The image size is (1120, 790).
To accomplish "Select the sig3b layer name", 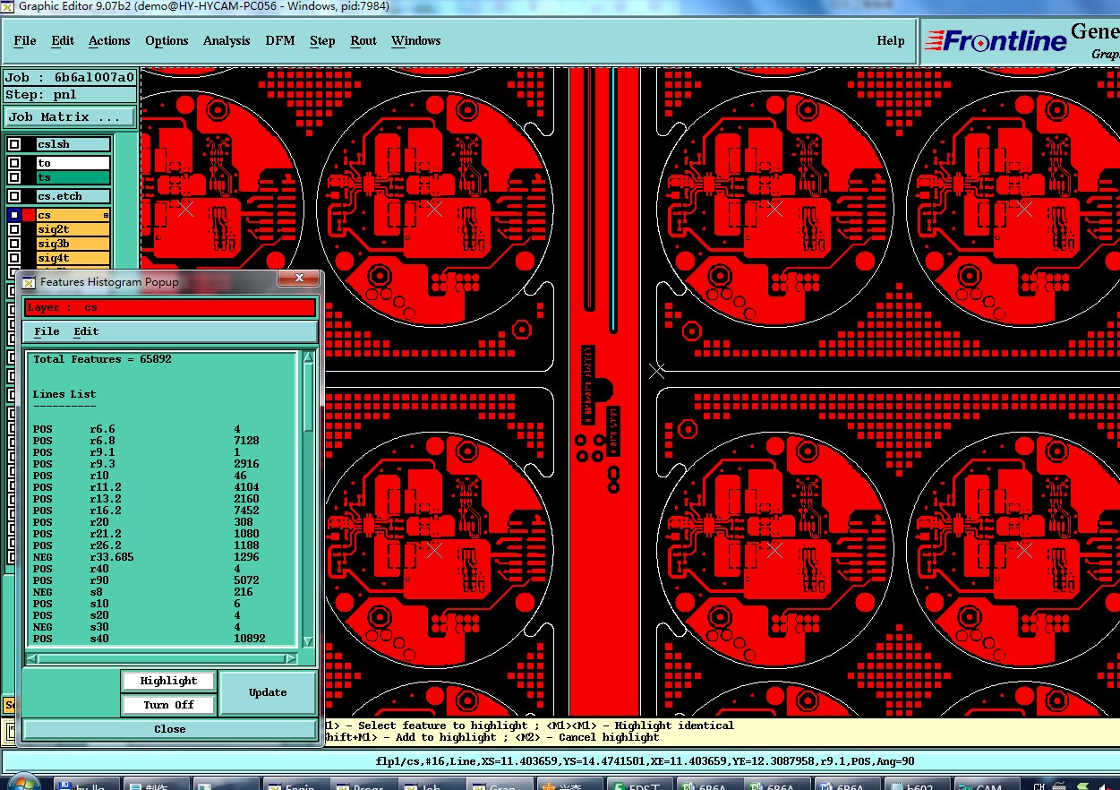I will tap(73, 244).
